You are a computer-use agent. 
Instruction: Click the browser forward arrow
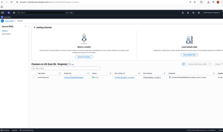coord(7,2)
